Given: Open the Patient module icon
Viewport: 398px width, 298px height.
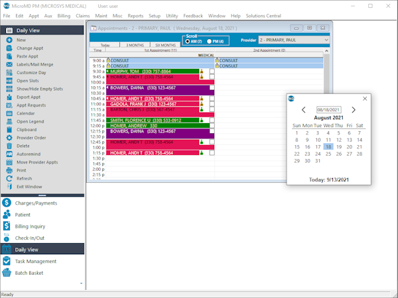Looking at the screenshot, I should 7,215.
